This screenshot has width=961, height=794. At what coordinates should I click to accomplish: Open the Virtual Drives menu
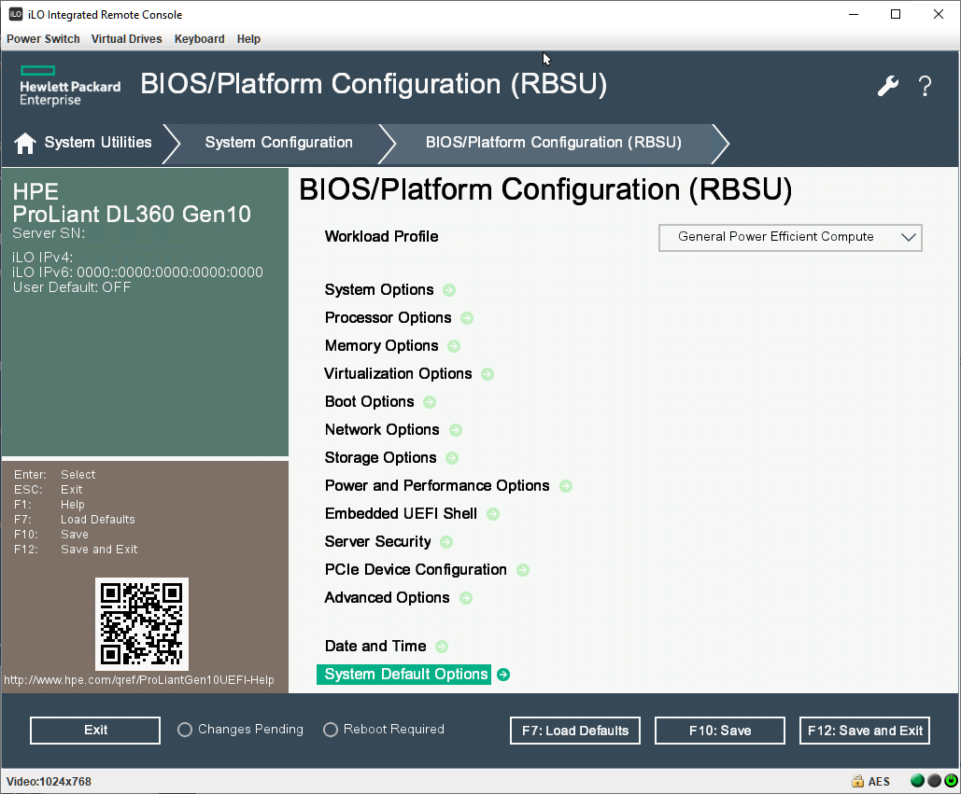pyautogui.click(x=127, y=39)
